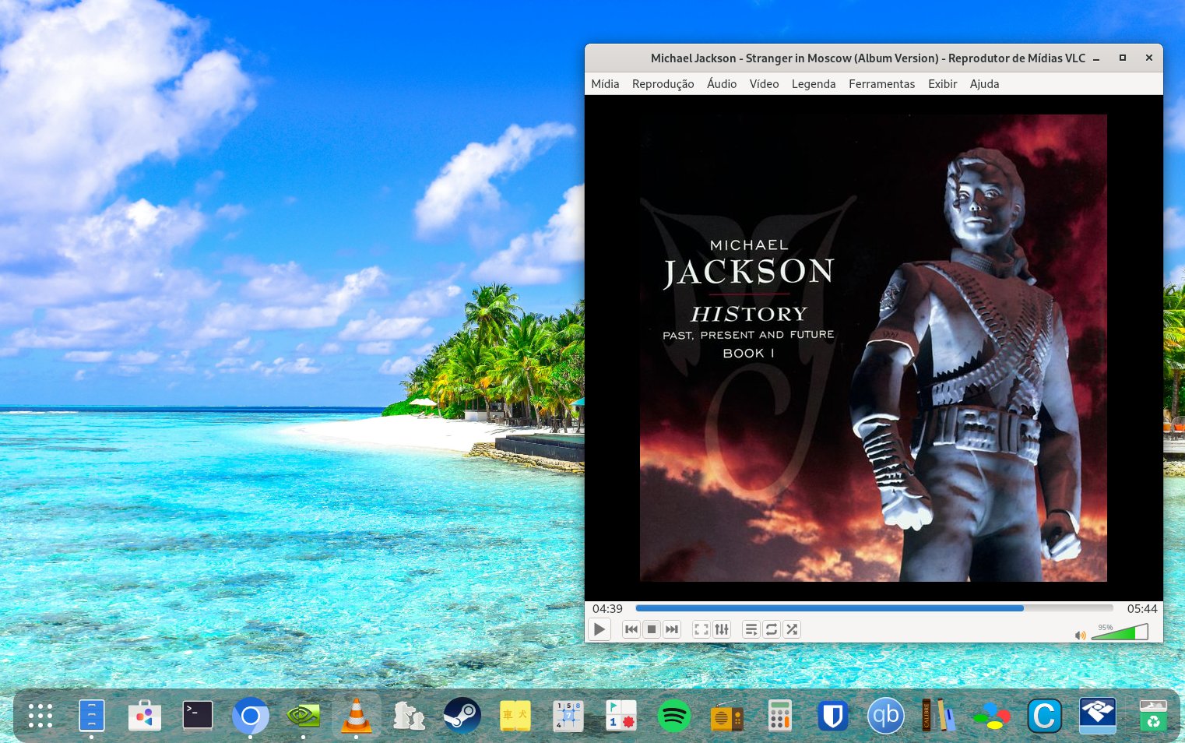Open Steam from the dock

tap(462, 716)
